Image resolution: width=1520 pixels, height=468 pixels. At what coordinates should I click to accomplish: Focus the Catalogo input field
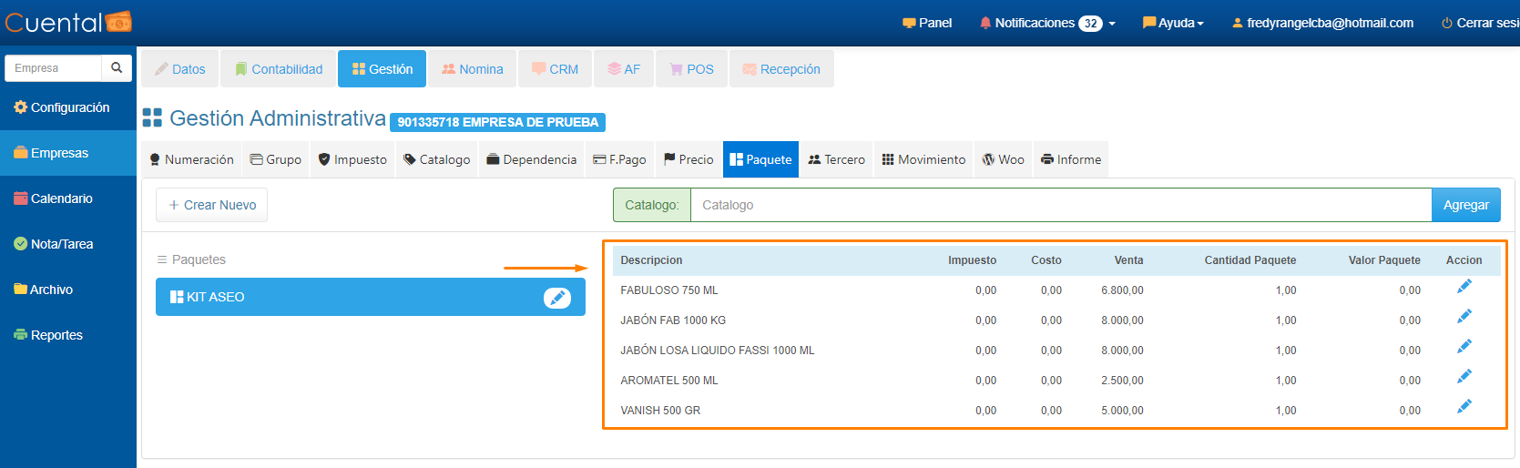click(x=1060, y=205)
